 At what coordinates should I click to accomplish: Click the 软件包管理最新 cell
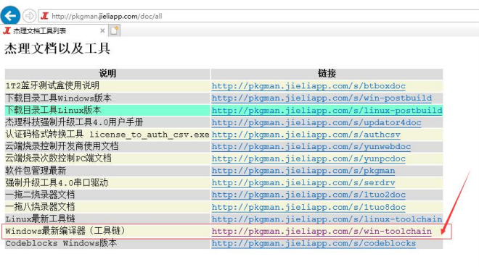(107, 171)
